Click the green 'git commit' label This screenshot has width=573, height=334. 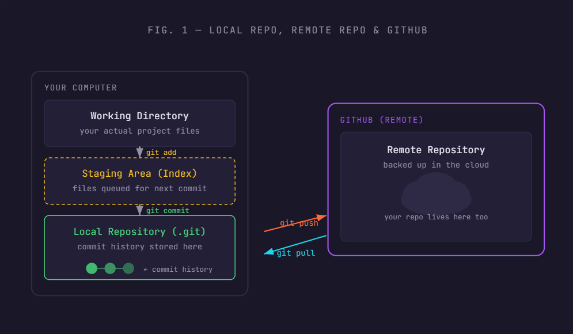pyautogui.click(x=168, y=211)
